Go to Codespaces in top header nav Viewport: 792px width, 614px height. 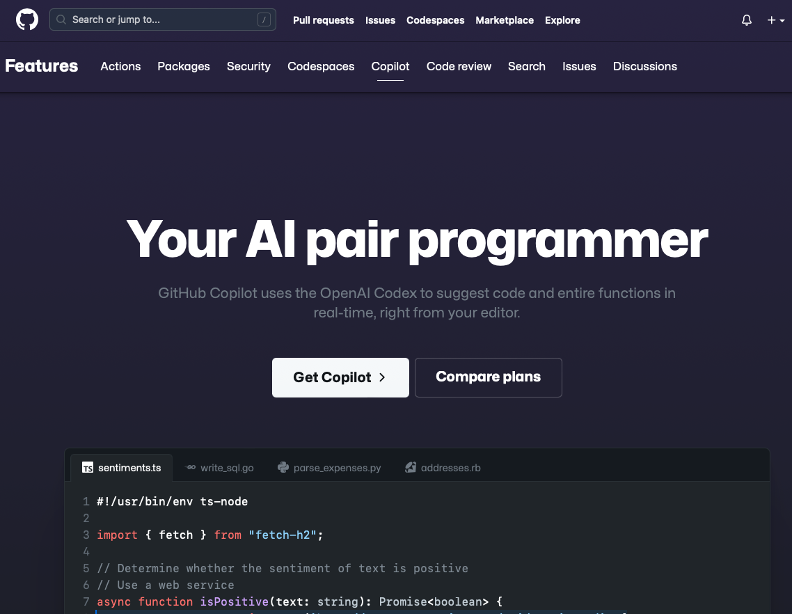click(x=436, y=20)
